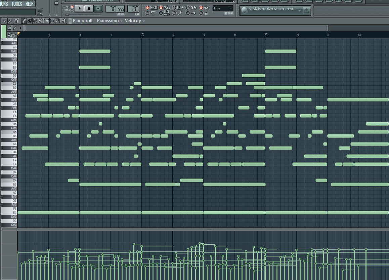Click the ramp-shaped slide icon above Abc
Image resolution: width=389 pixels, height=280 pixels.
point(9,28)
